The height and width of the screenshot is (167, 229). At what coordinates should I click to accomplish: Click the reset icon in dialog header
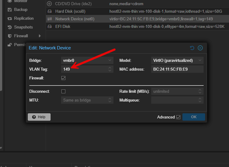192,48
